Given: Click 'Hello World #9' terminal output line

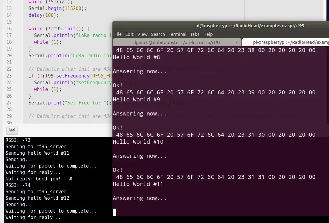Looking at the screenshot, I should tap(136, 99).
